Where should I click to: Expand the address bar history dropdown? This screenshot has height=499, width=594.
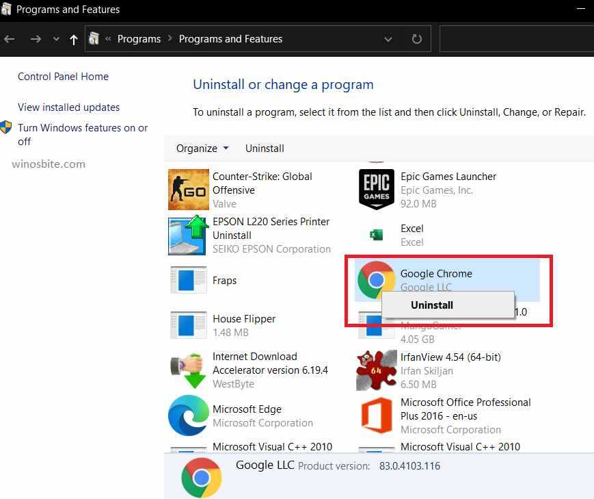tap(388, 39)
